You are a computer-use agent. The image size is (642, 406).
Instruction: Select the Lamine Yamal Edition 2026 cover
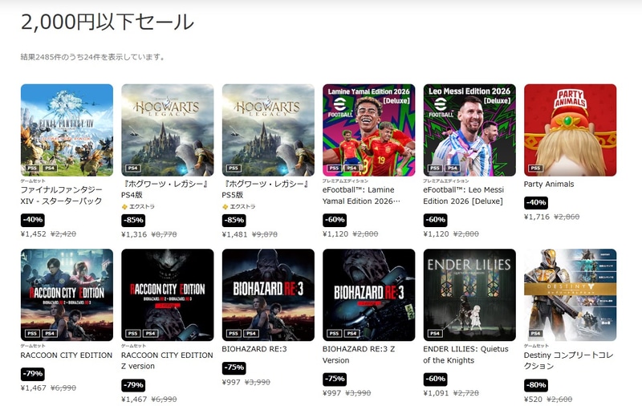tap(369, 130)
